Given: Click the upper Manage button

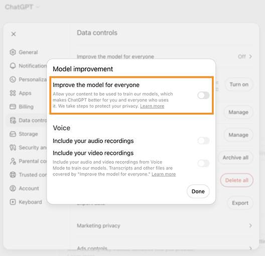Looking at the screenshot, I should coord(238,112).
